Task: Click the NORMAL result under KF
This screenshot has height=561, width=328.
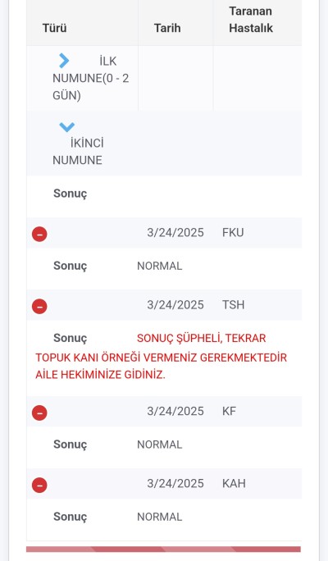Action: (160, 445)
